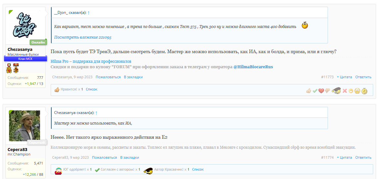The width and height of the screenshot is (379, 179).
Task: Select the sad frowning smiley reaction on post #11773
Action: tap(357, 91)
